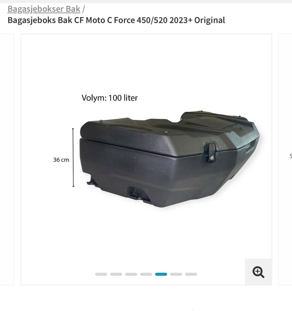
Task: Open the Bagasjebokser Bak breadcrumb link
Action: 44,9
